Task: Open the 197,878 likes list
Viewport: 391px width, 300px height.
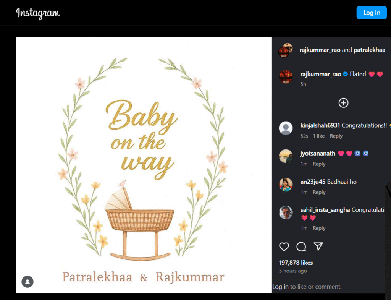Action: (x=296, y=263)
